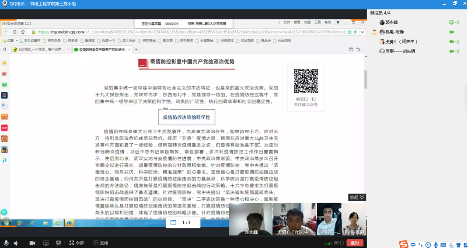Open the 文件 menu in shared browser
This screenshot has height=249, width=468.
tap(286, 22)
